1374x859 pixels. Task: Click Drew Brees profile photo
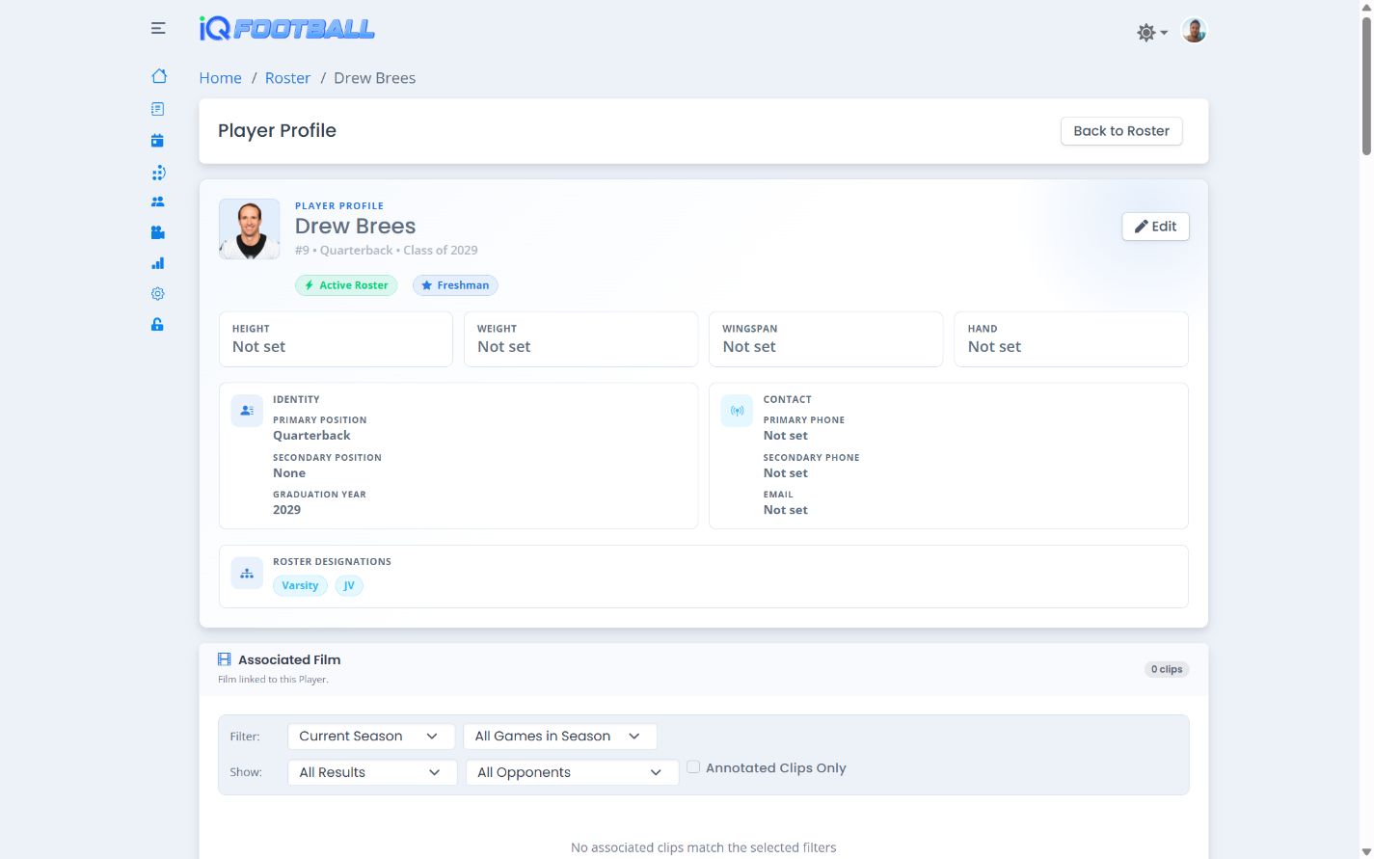pos(250,229)
